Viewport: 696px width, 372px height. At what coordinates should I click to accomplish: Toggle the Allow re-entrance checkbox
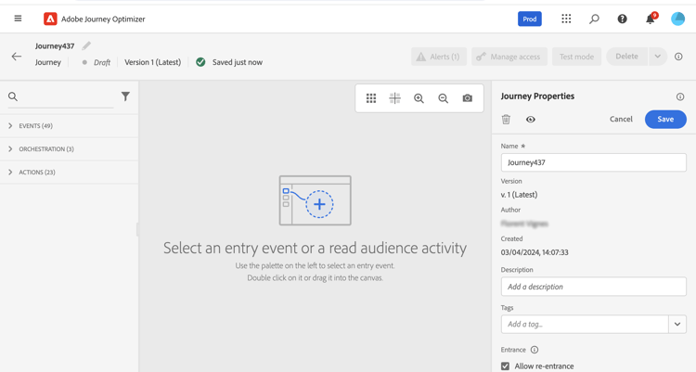(x=505, y=366)
